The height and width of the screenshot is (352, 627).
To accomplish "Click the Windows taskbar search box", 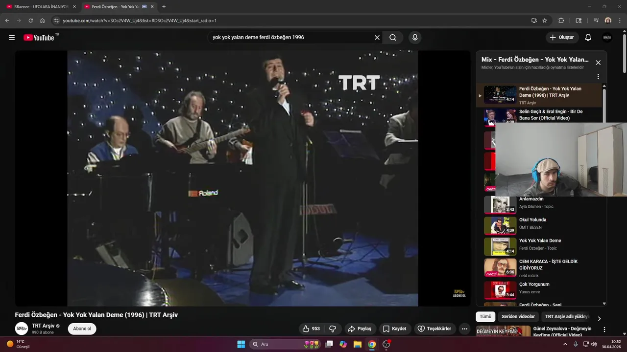I will click(285, 344).
